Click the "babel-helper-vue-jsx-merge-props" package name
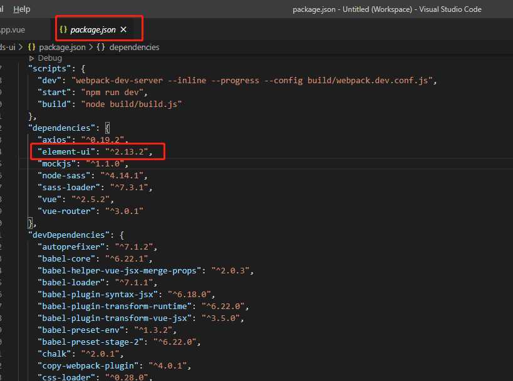 (120, 270)
